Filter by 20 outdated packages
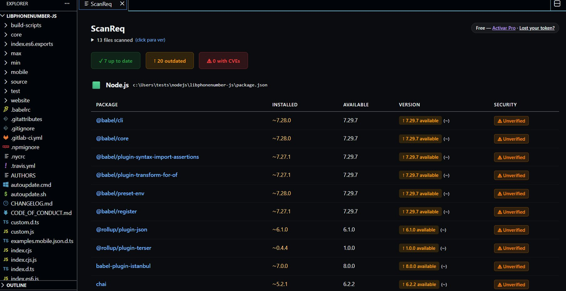The width and height of the screenshot is (566, 291). pyautogui.click(x=170, y=61)
